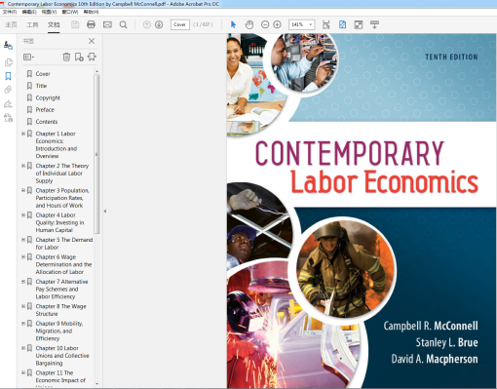Click the zoom in plus button
497x389 pixels.
click(x=277, y=24)
